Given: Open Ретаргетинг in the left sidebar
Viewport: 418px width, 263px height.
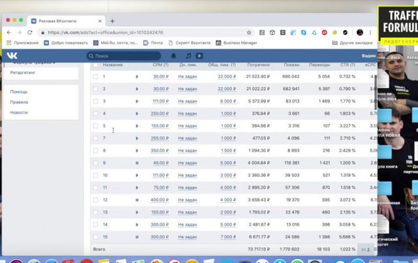Looking at the screenshot, I should point(23,74).
